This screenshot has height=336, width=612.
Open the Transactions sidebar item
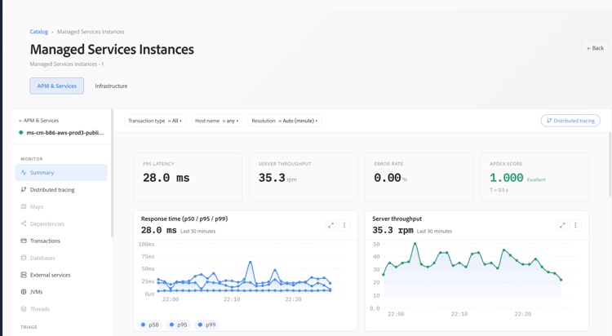(x=61, y=241)
